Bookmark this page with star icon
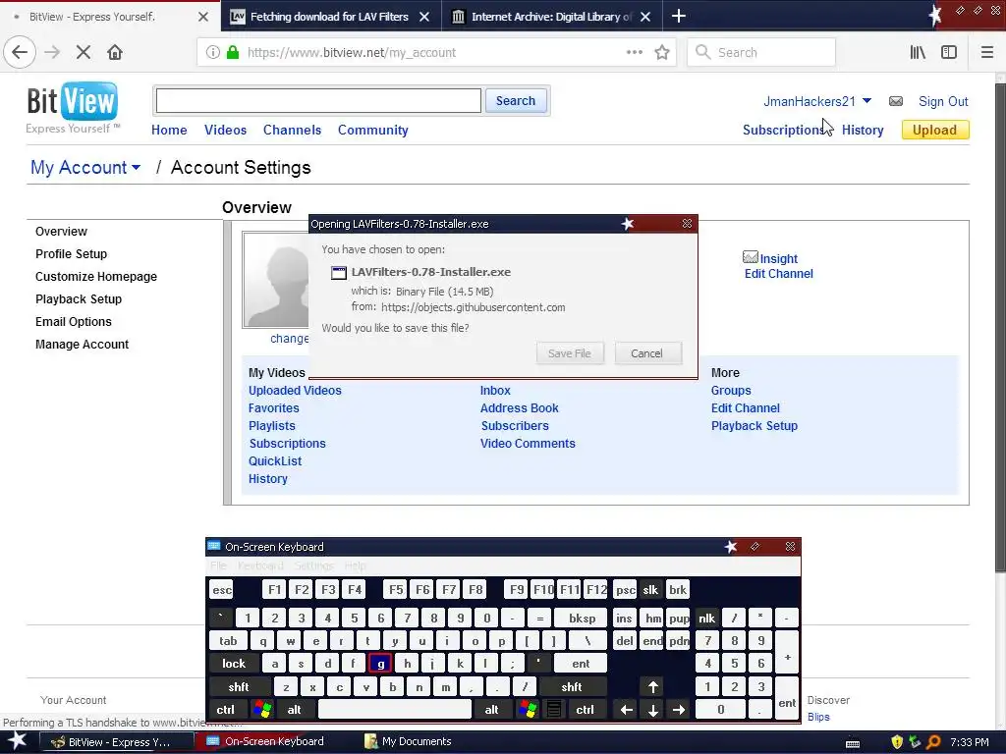Viewport: 1006px width, 754px height. click(662, 53)
